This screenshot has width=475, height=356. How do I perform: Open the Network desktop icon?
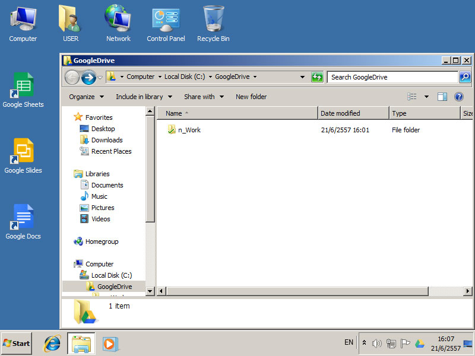[x=118, y=24]
